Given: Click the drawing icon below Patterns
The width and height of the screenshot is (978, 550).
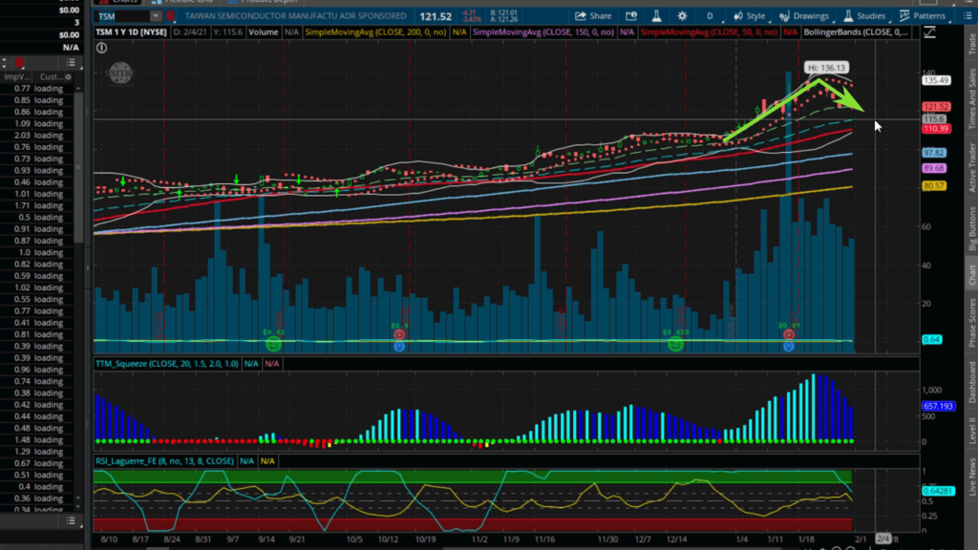Looking at the screenshot, I should [930, 32].
